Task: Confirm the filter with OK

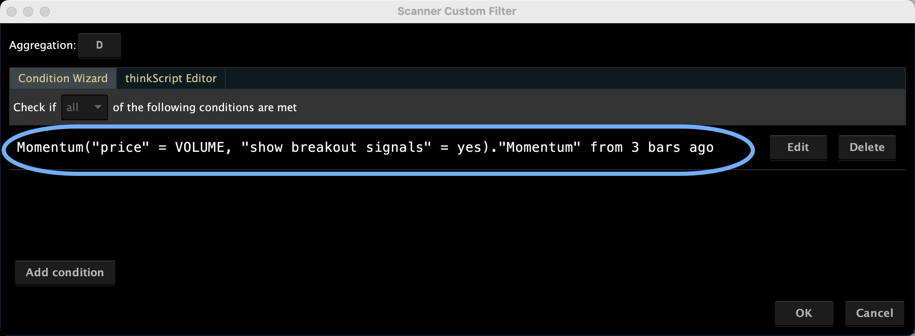Action: [x=804, y=313]
